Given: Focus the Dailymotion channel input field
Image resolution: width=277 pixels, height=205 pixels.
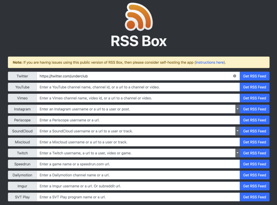Looking at the screenshot, I should click(x=138, y=175).
